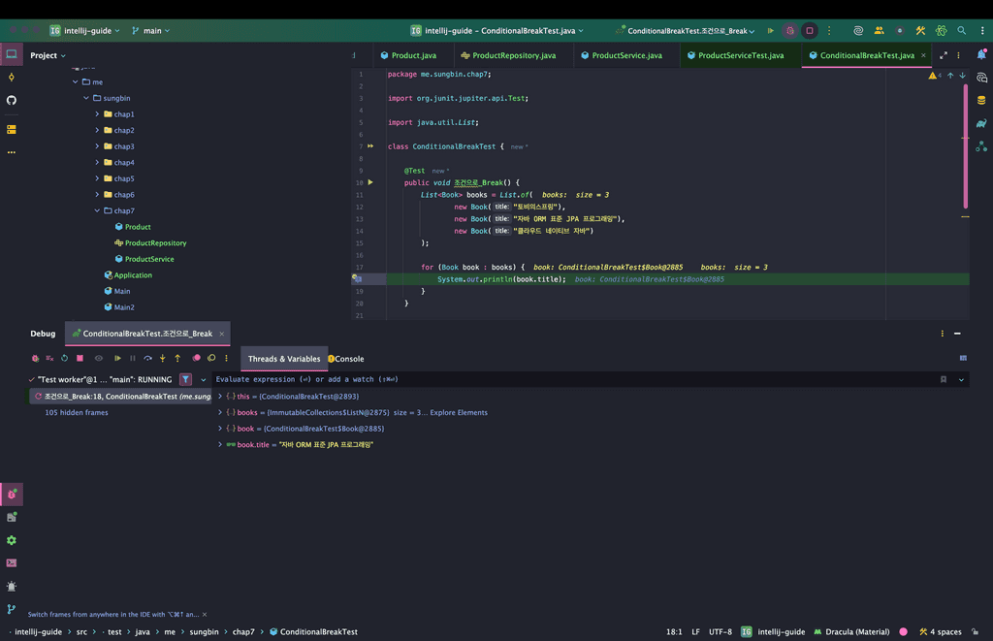Screen dimensions: 993x641
Task: Click the 105 hidden frames link
Action: click(x=77, y=413)
